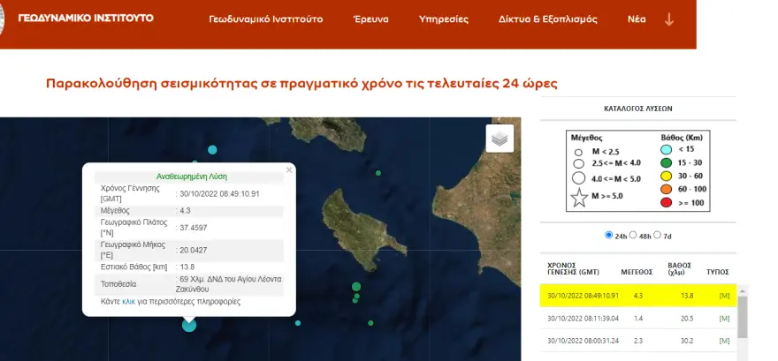Select the 24h time range radio

(x=608, y=236)
